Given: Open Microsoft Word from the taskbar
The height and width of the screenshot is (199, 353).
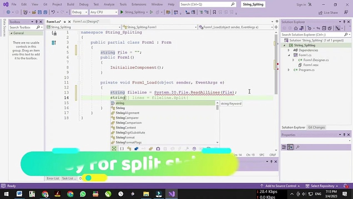Looking at the screenshot, I should 19,194.
